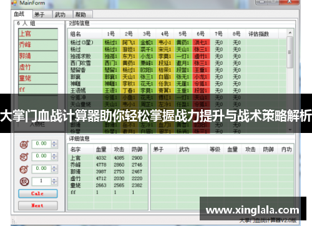Click the 武功 column header in right table
Image resolution: width=312 pixels, height=226 pixels.
point(192,149)
